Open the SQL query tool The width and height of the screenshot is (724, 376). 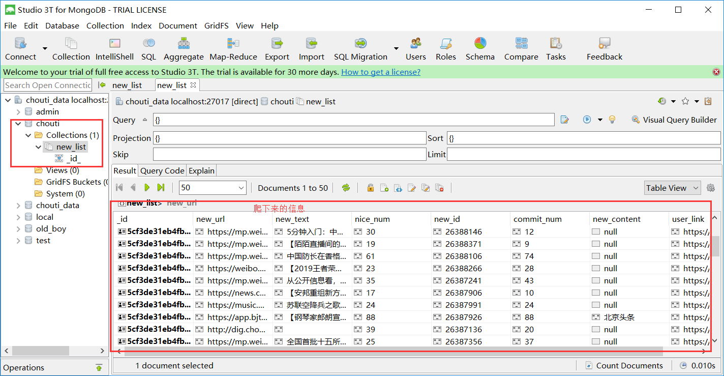(148, 49)
